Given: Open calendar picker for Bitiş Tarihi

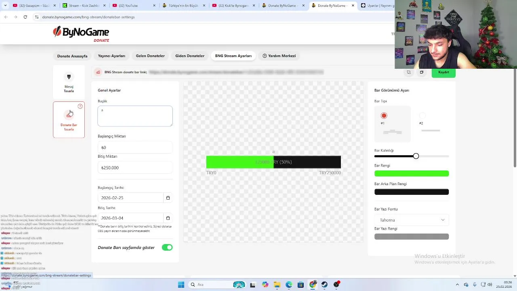Looking at the screenshot, I should point(168,218).
